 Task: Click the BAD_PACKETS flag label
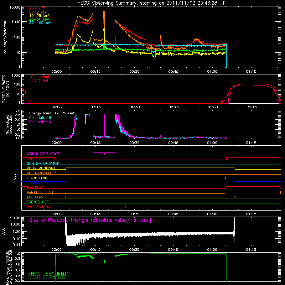coord(39,207)
